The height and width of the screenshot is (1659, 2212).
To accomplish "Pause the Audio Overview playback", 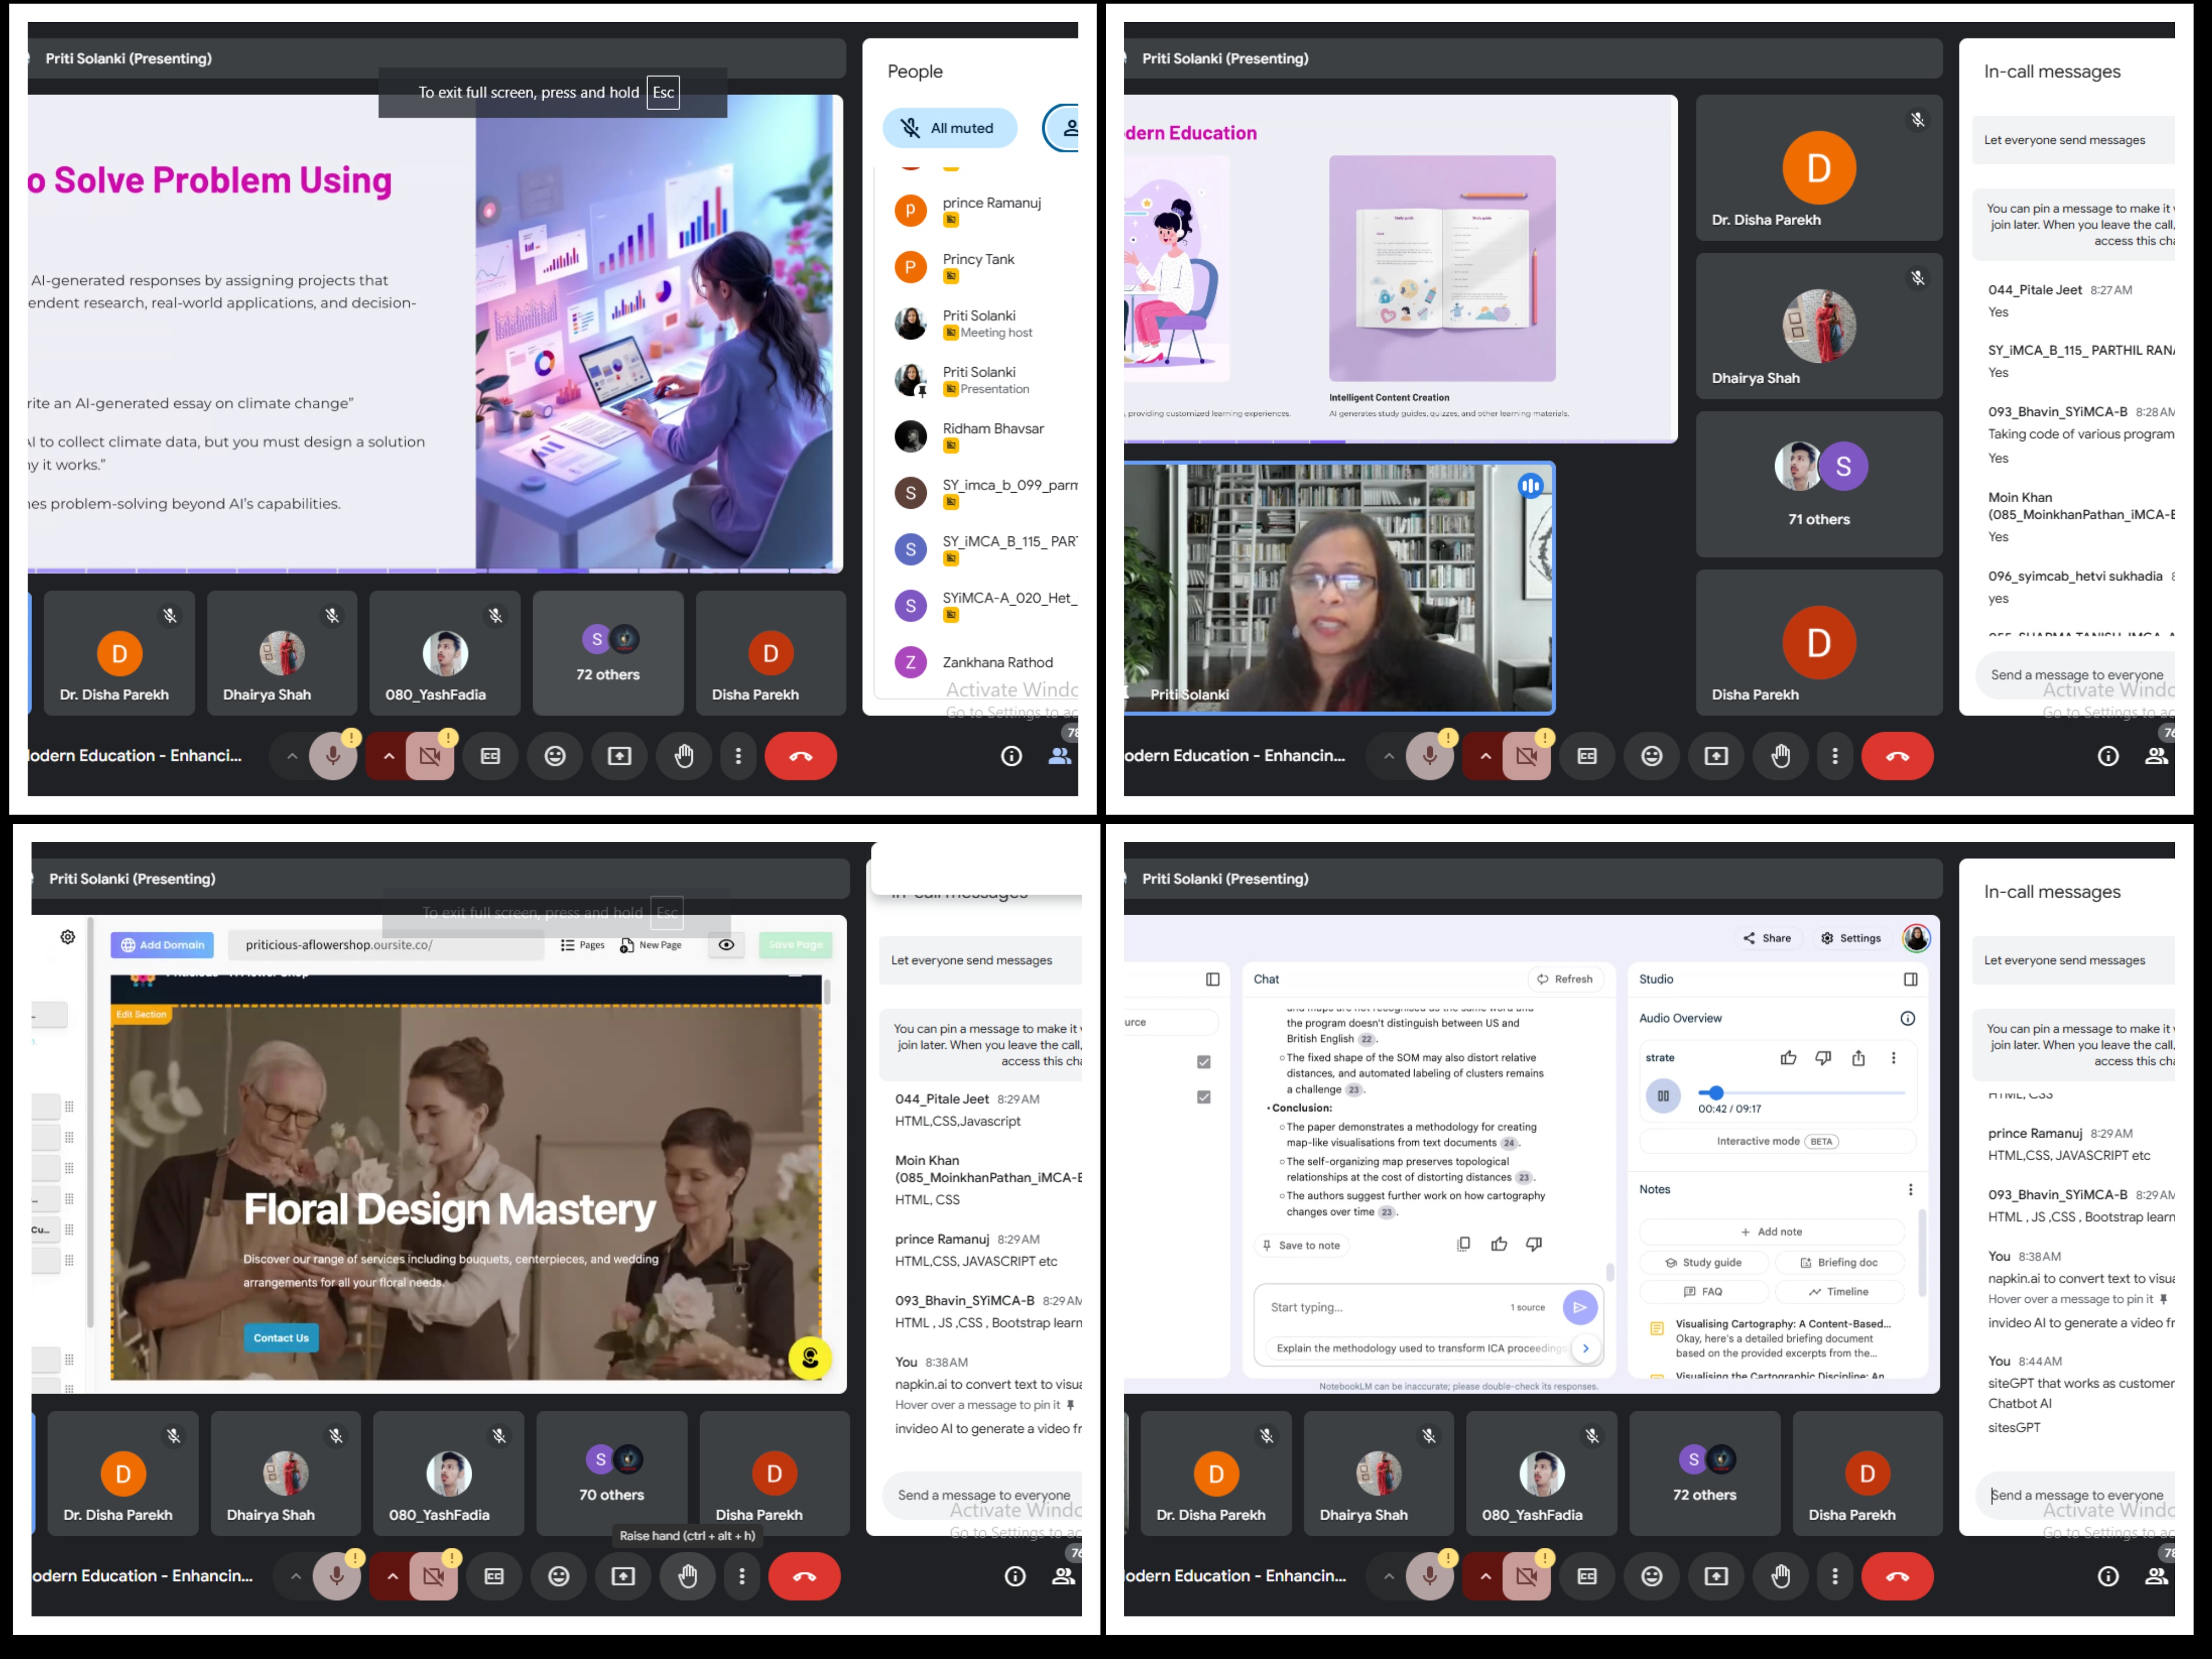I will click(1663, 1095).
